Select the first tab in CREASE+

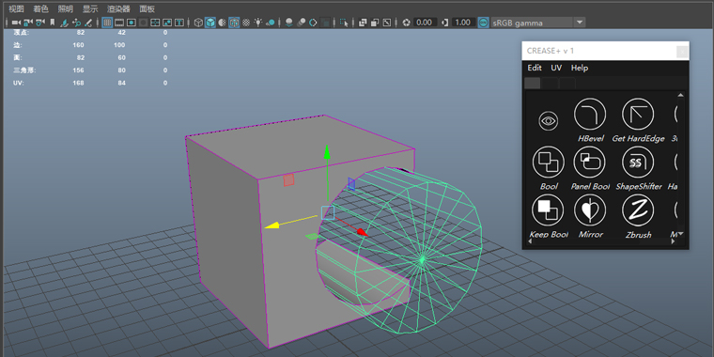pos(533,83)
